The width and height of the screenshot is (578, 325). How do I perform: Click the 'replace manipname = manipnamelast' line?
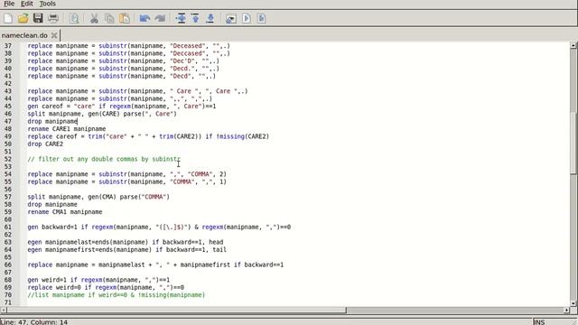155,265
